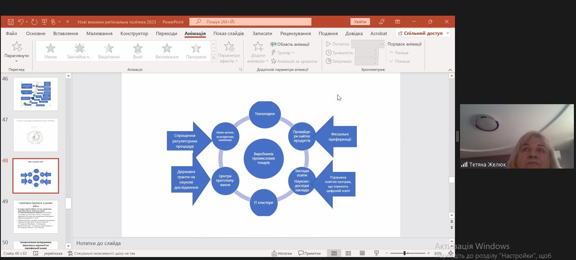Screen dimensions: 576x260
Task: Open the Файл menu
Action: (x=11, y=33)
